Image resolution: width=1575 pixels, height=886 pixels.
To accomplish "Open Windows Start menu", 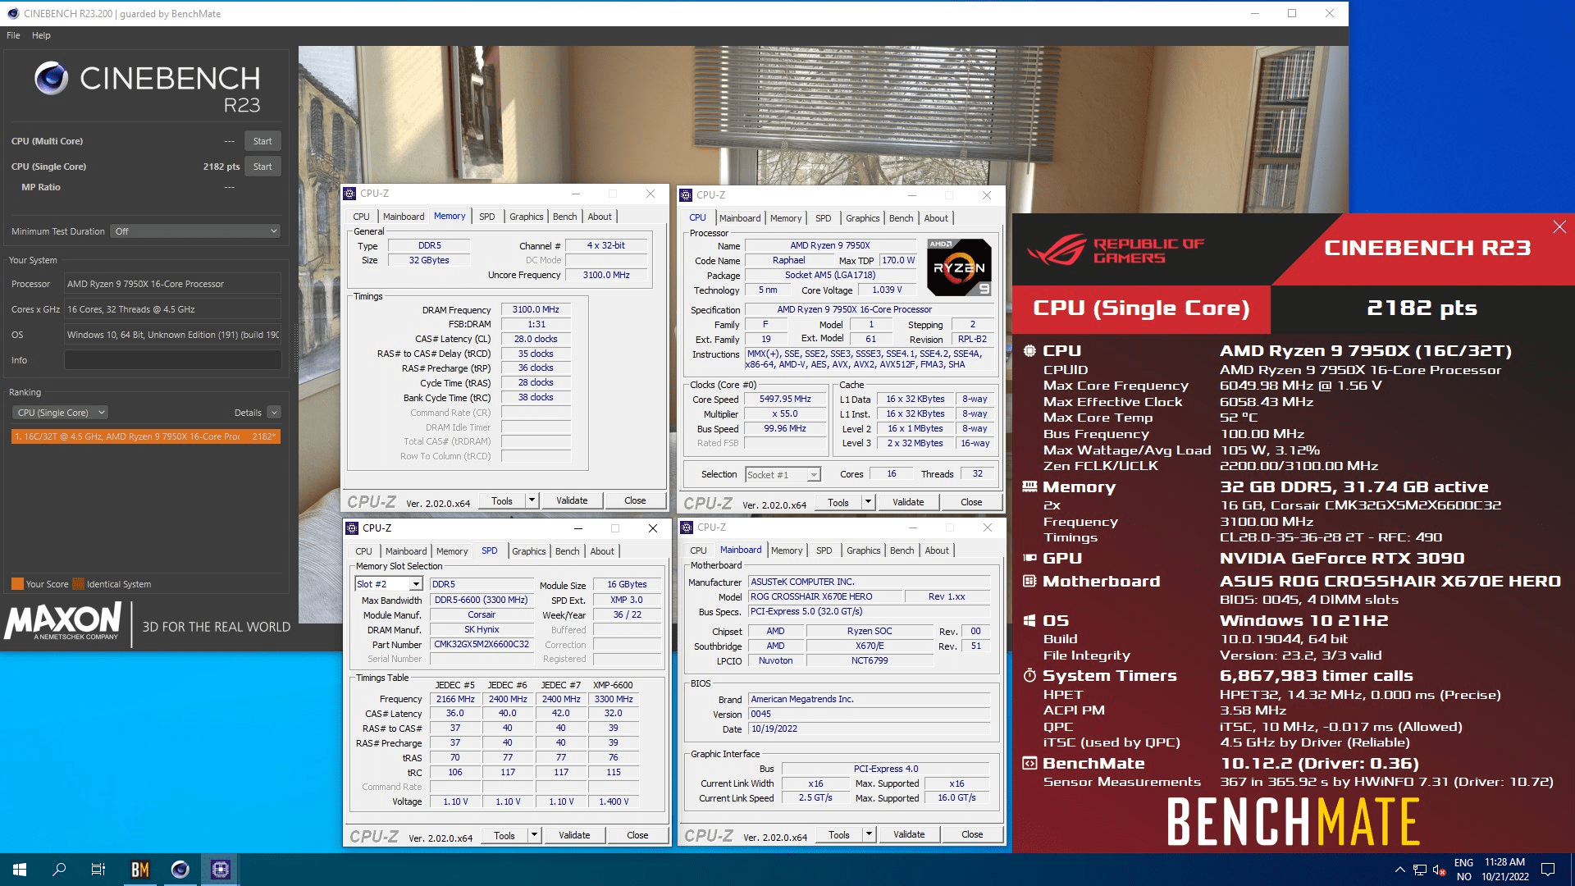I will pyautogui.click(x=20, y=870).
